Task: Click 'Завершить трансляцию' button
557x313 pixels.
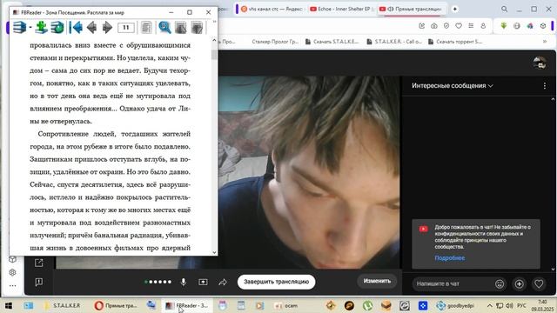Action: tap(277, 282)
